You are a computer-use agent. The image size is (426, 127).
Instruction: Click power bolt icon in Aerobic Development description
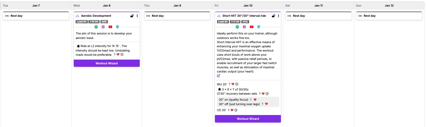[x=115, y=55]
